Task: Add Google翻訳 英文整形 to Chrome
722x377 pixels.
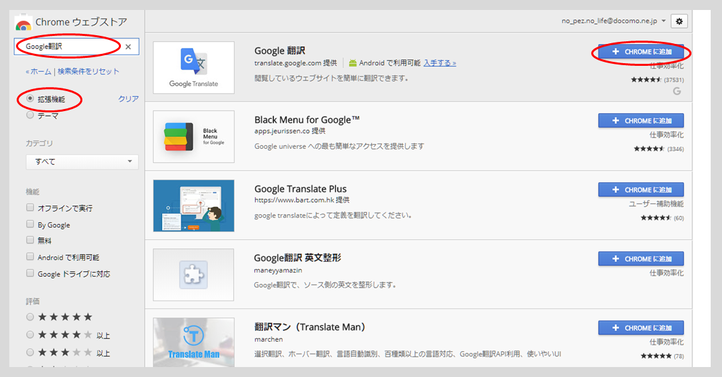Action: point(641,259)
